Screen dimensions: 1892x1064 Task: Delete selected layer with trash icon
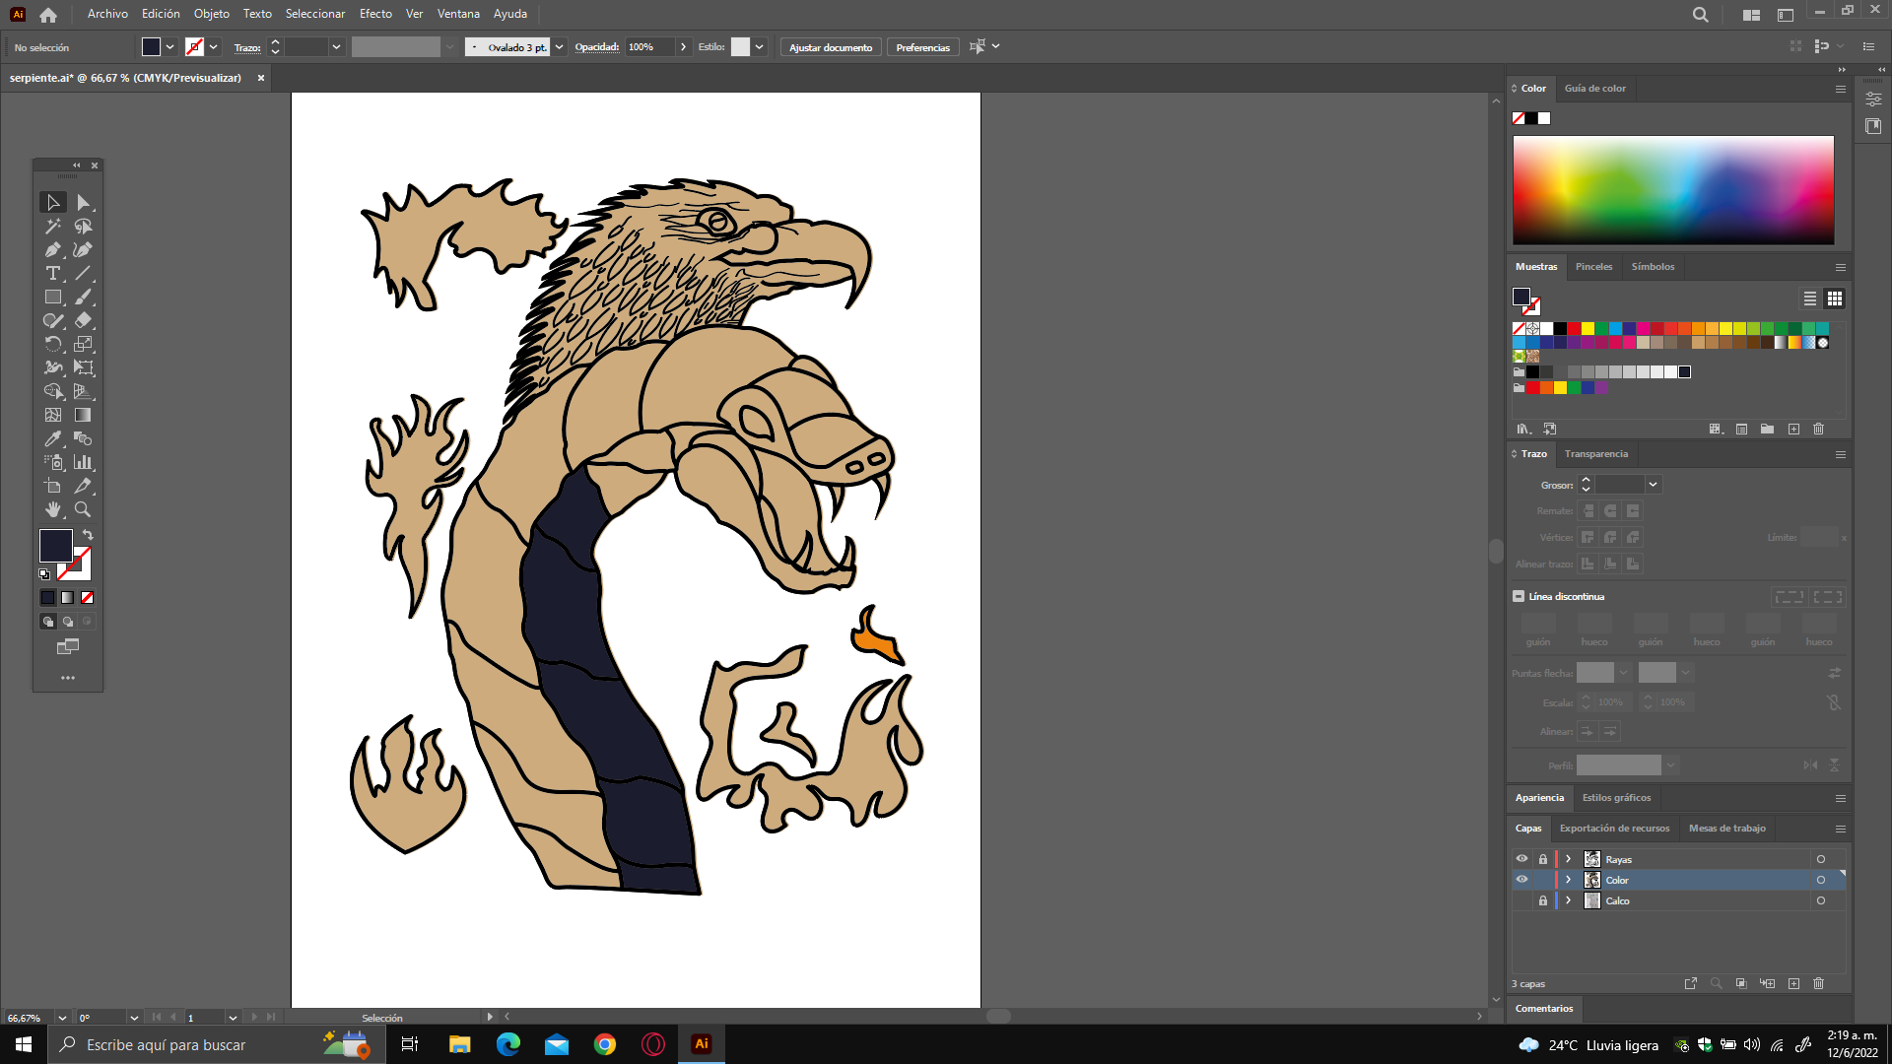[1819, 984]
